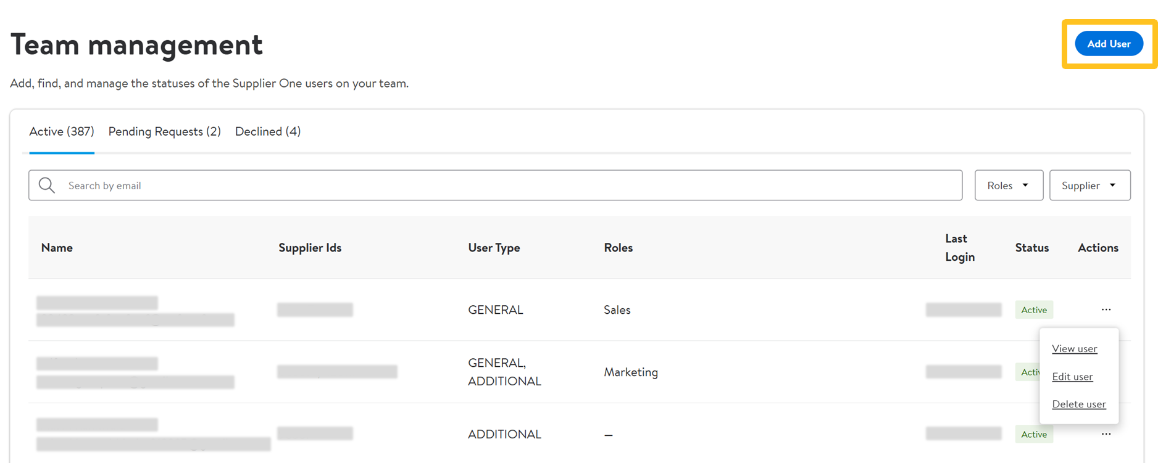Click the Status column header
This screenshot has width=1158, height=463.
coord(1031,247)
